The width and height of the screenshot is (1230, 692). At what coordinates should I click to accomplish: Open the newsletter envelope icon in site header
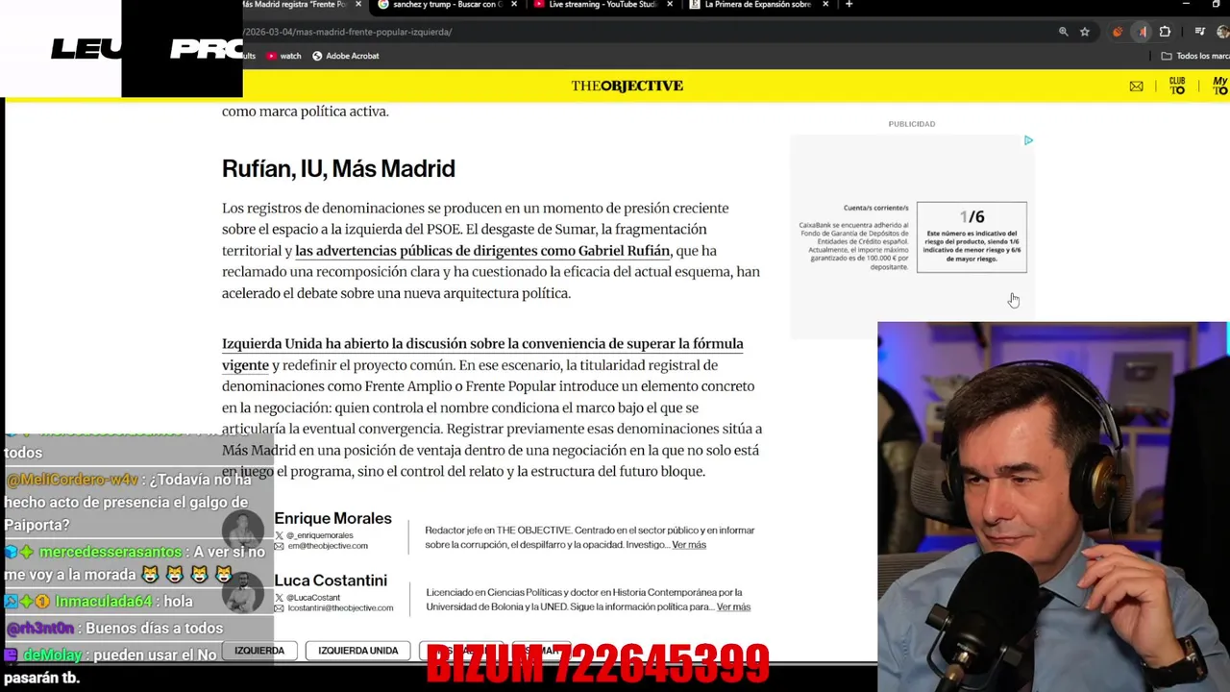click(1137, 86)
